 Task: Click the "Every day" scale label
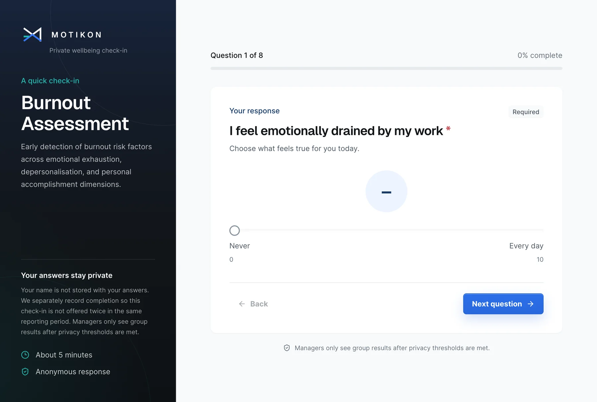pos(526,246)
